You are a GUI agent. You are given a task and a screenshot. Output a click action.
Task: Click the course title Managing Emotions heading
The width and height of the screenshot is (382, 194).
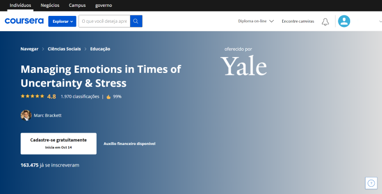101,76
